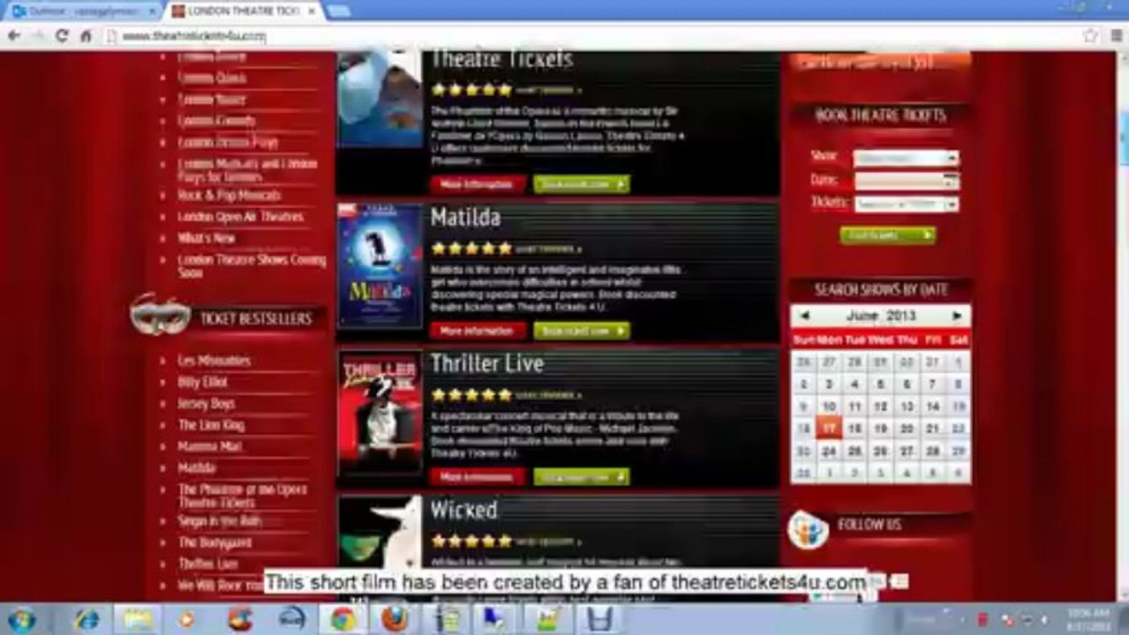Image resolution: width=1129 pixels, height=635 pixels.
Task: Select June 21 in the calendar
Action: coord(933,430)
